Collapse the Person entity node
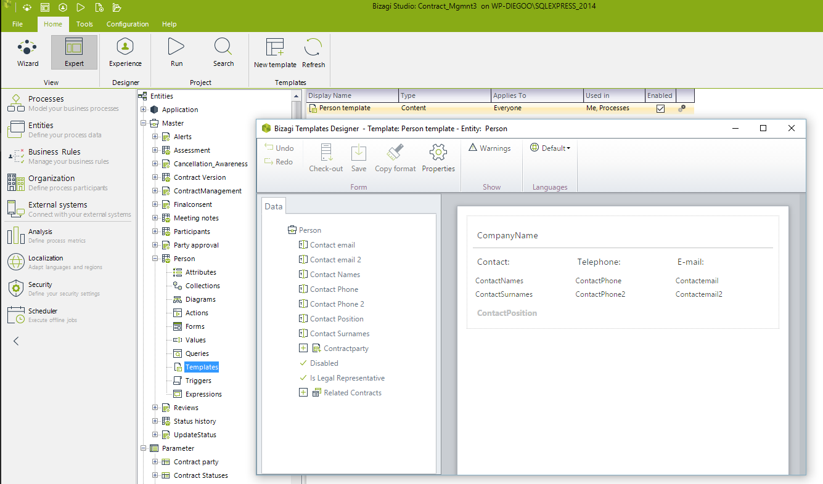 pyautogui.click(x=155, y=259)
